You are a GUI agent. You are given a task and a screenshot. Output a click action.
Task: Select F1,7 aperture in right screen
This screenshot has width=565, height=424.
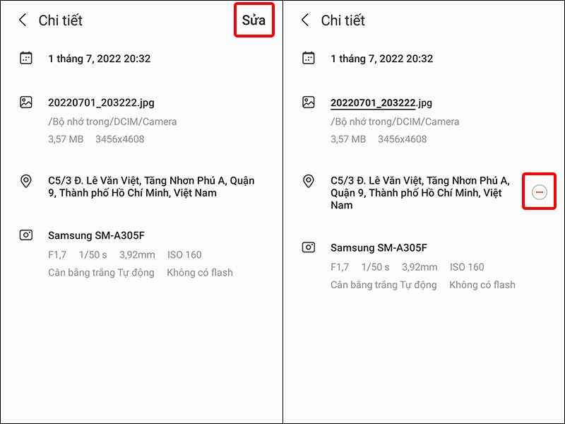click(x=340, y=267)
